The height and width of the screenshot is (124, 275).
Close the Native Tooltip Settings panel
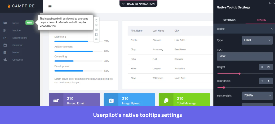274,3
